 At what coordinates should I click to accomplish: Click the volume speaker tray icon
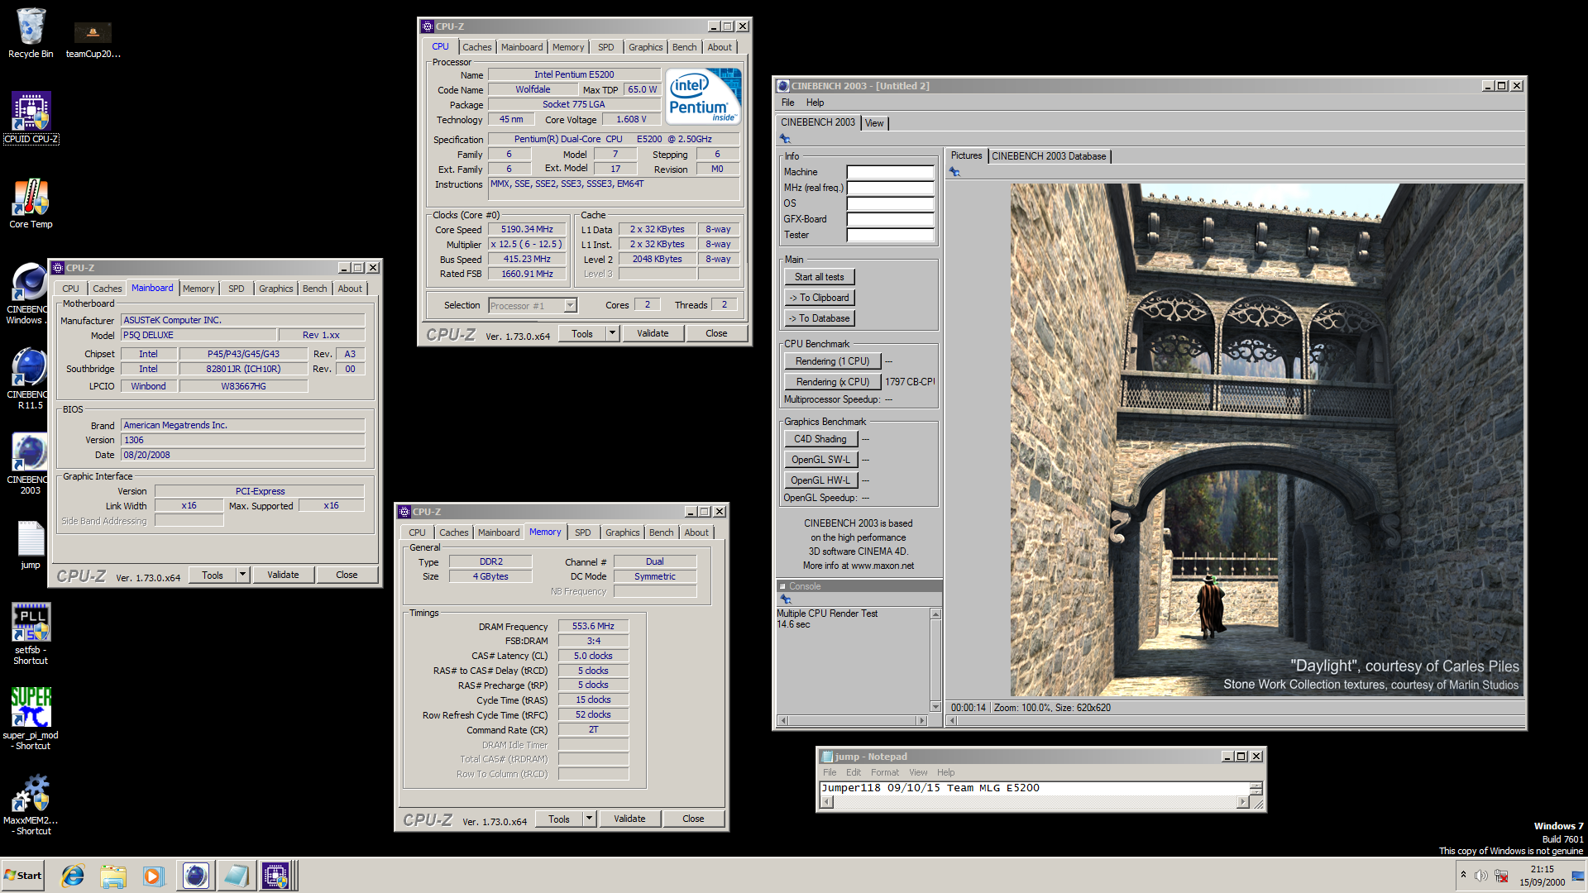(x=1480, y=876)
